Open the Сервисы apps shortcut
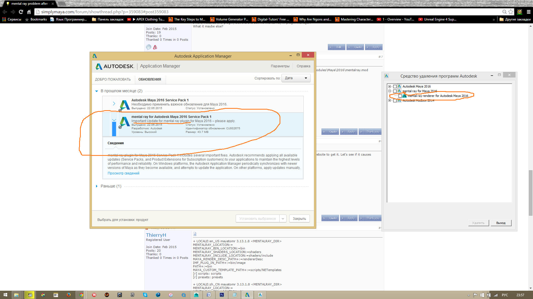The image size is (533, 299). [x=12, y=19]
